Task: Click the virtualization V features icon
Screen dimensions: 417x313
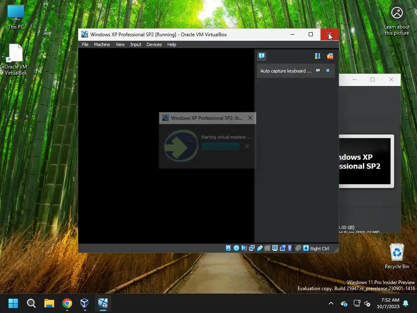Action: click(290, 248)
